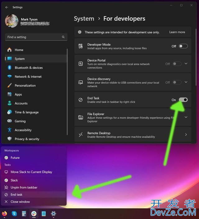Click the Find a setting search box
The image size is (199, 219).
36,37
